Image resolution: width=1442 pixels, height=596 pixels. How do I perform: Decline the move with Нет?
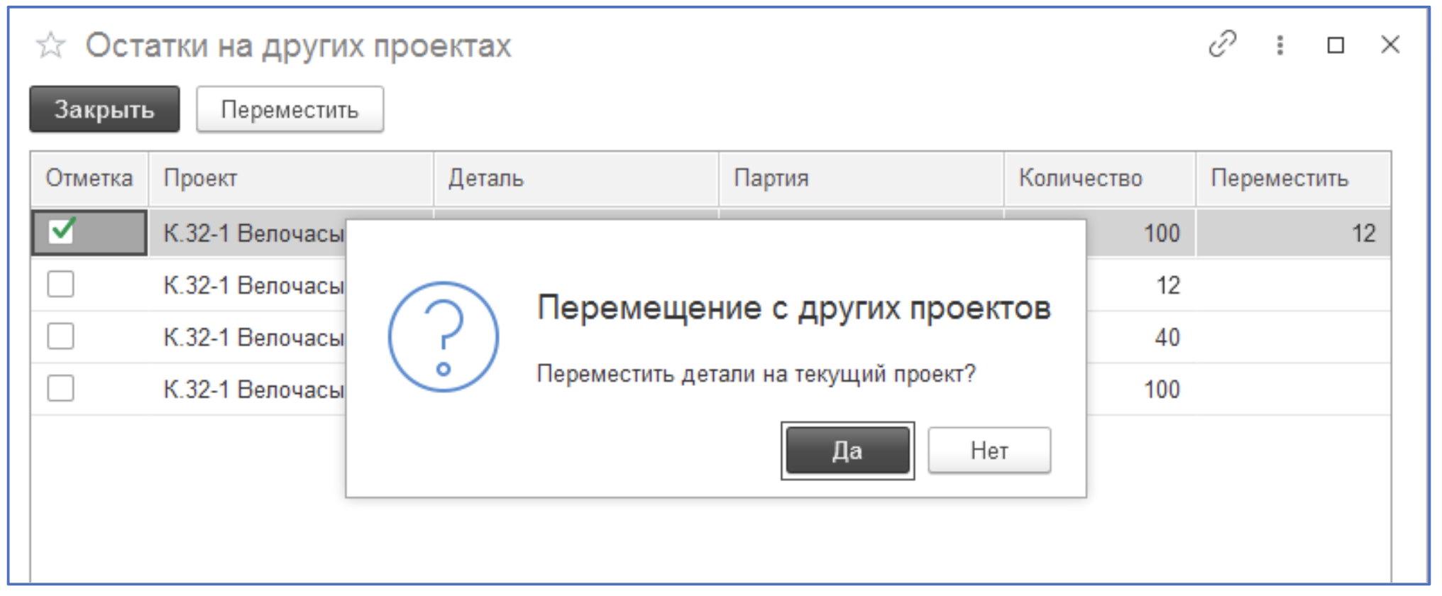pos(989,451)
